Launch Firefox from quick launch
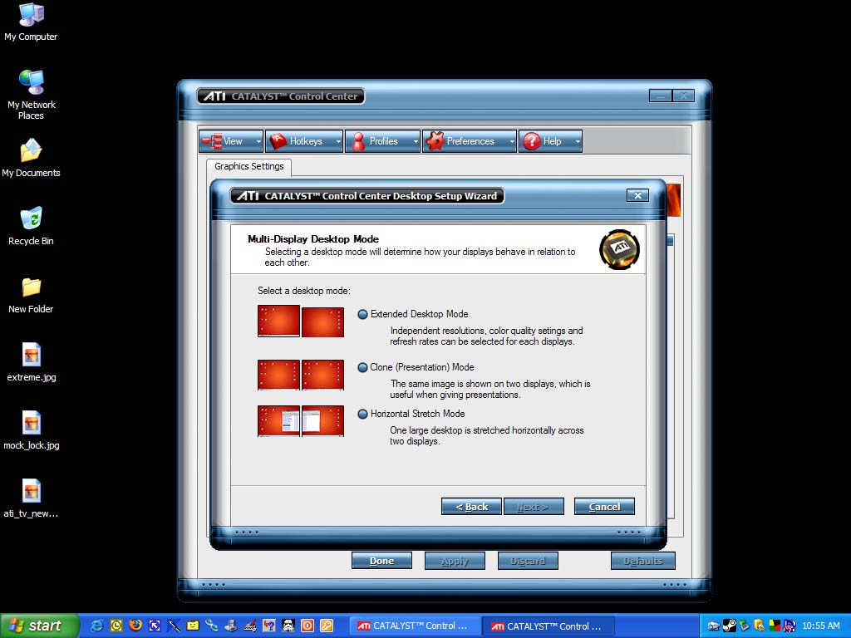The image size is (851, 638). click(135, 626)
